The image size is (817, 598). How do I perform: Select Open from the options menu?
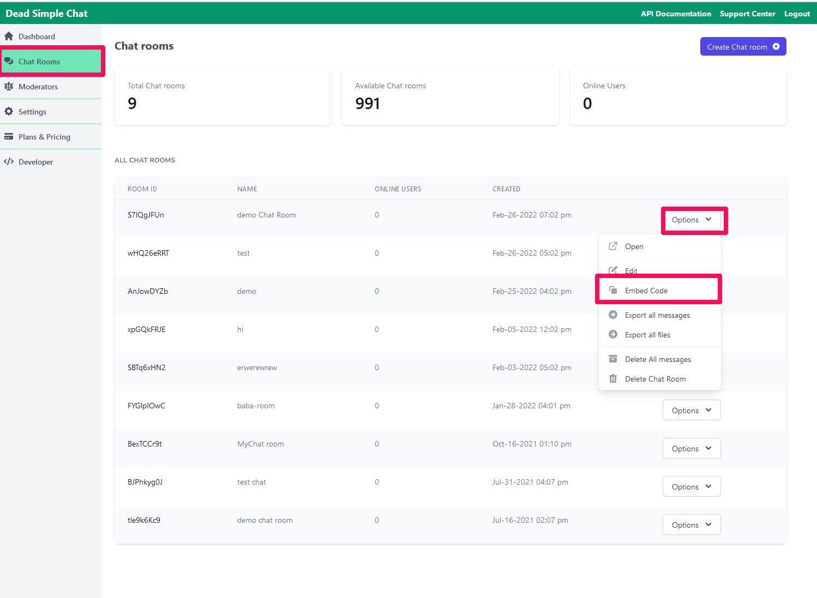tap(660, 246)
